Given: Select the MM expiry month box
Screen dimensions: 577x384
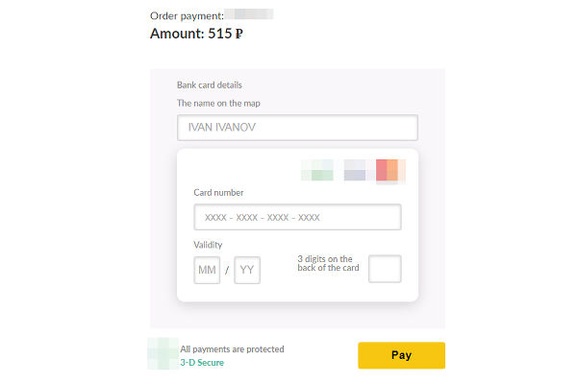Looking at the screenshot, I should pos(207,270).
